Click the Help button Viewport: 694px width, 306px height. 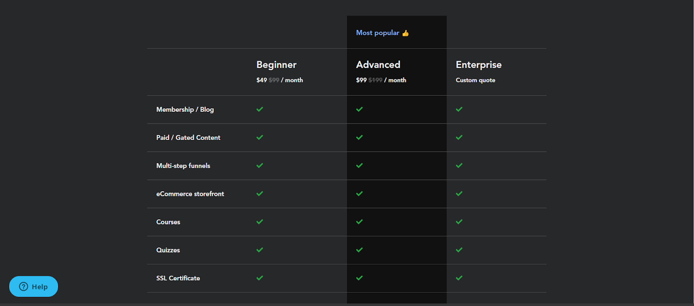(33, 286)
